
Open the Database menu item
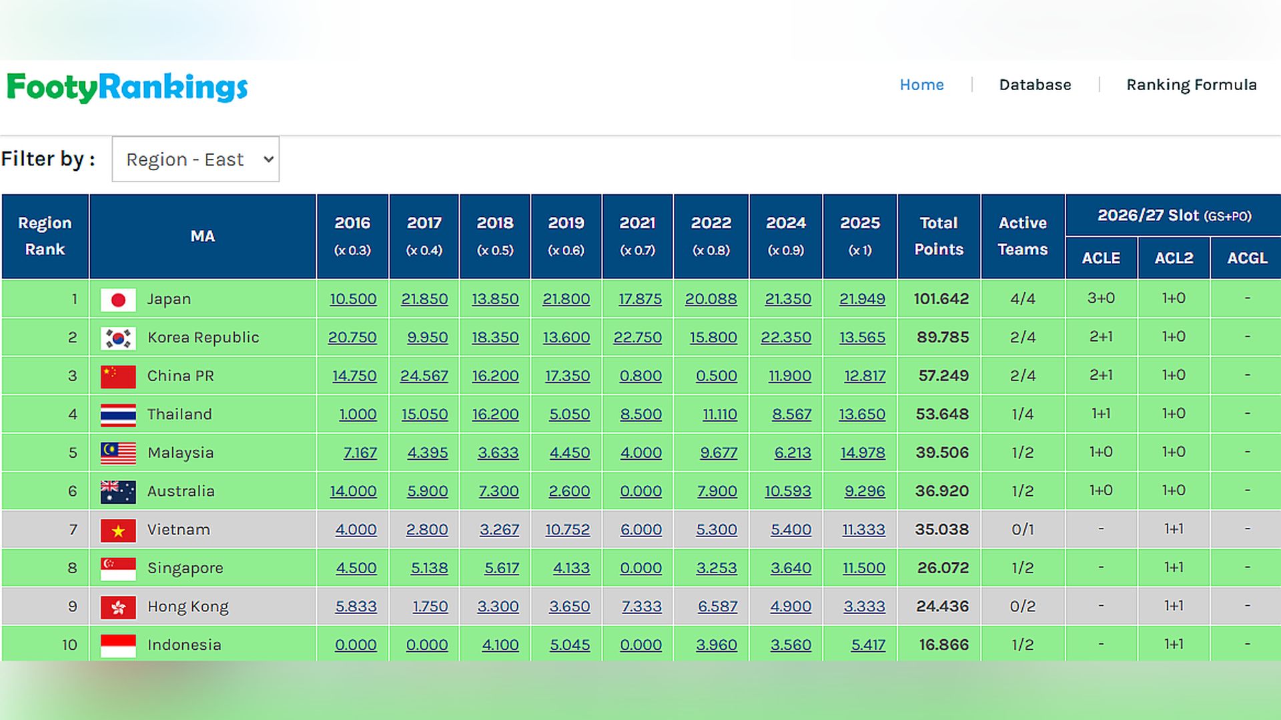[1035, 85]
